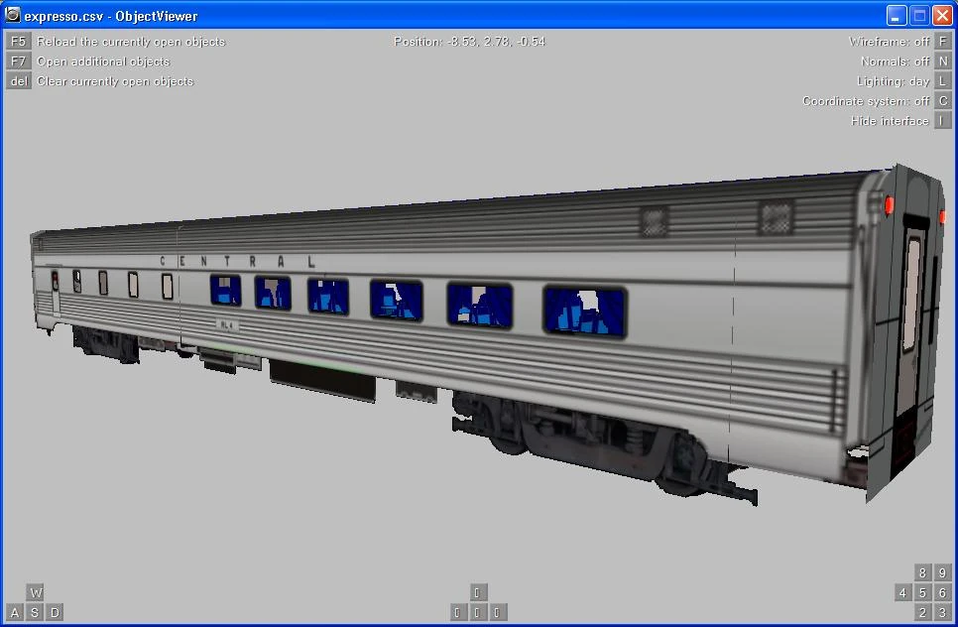Click the 'Normals: off' text
958x627 pixels.
[896, 62]
